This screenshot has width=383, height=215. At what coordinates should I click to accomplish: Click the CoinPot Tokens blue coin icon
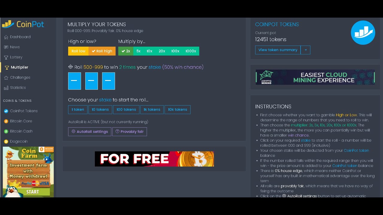click(6, 111)
